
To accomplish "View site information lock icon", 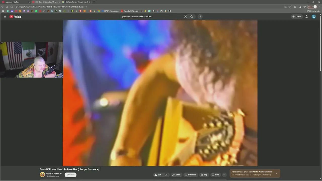I will coord(17,7).
